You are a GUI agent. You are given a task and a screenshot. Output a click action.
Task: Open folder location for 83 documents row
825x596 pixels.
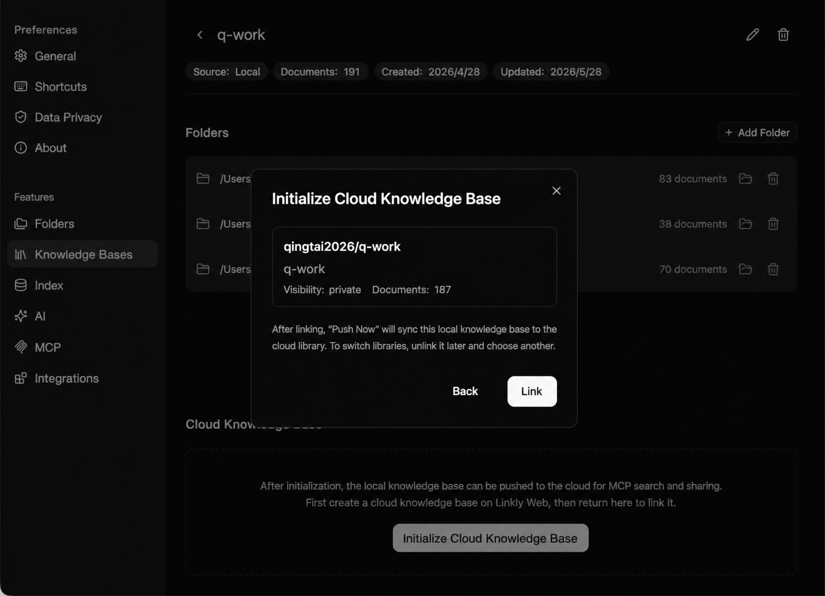coord(745,178)
